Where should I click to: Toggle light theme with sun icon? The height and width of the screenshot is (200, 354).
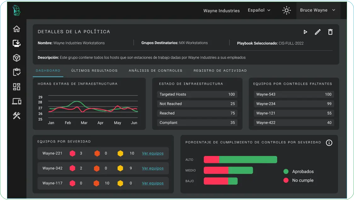pos(287,10)
